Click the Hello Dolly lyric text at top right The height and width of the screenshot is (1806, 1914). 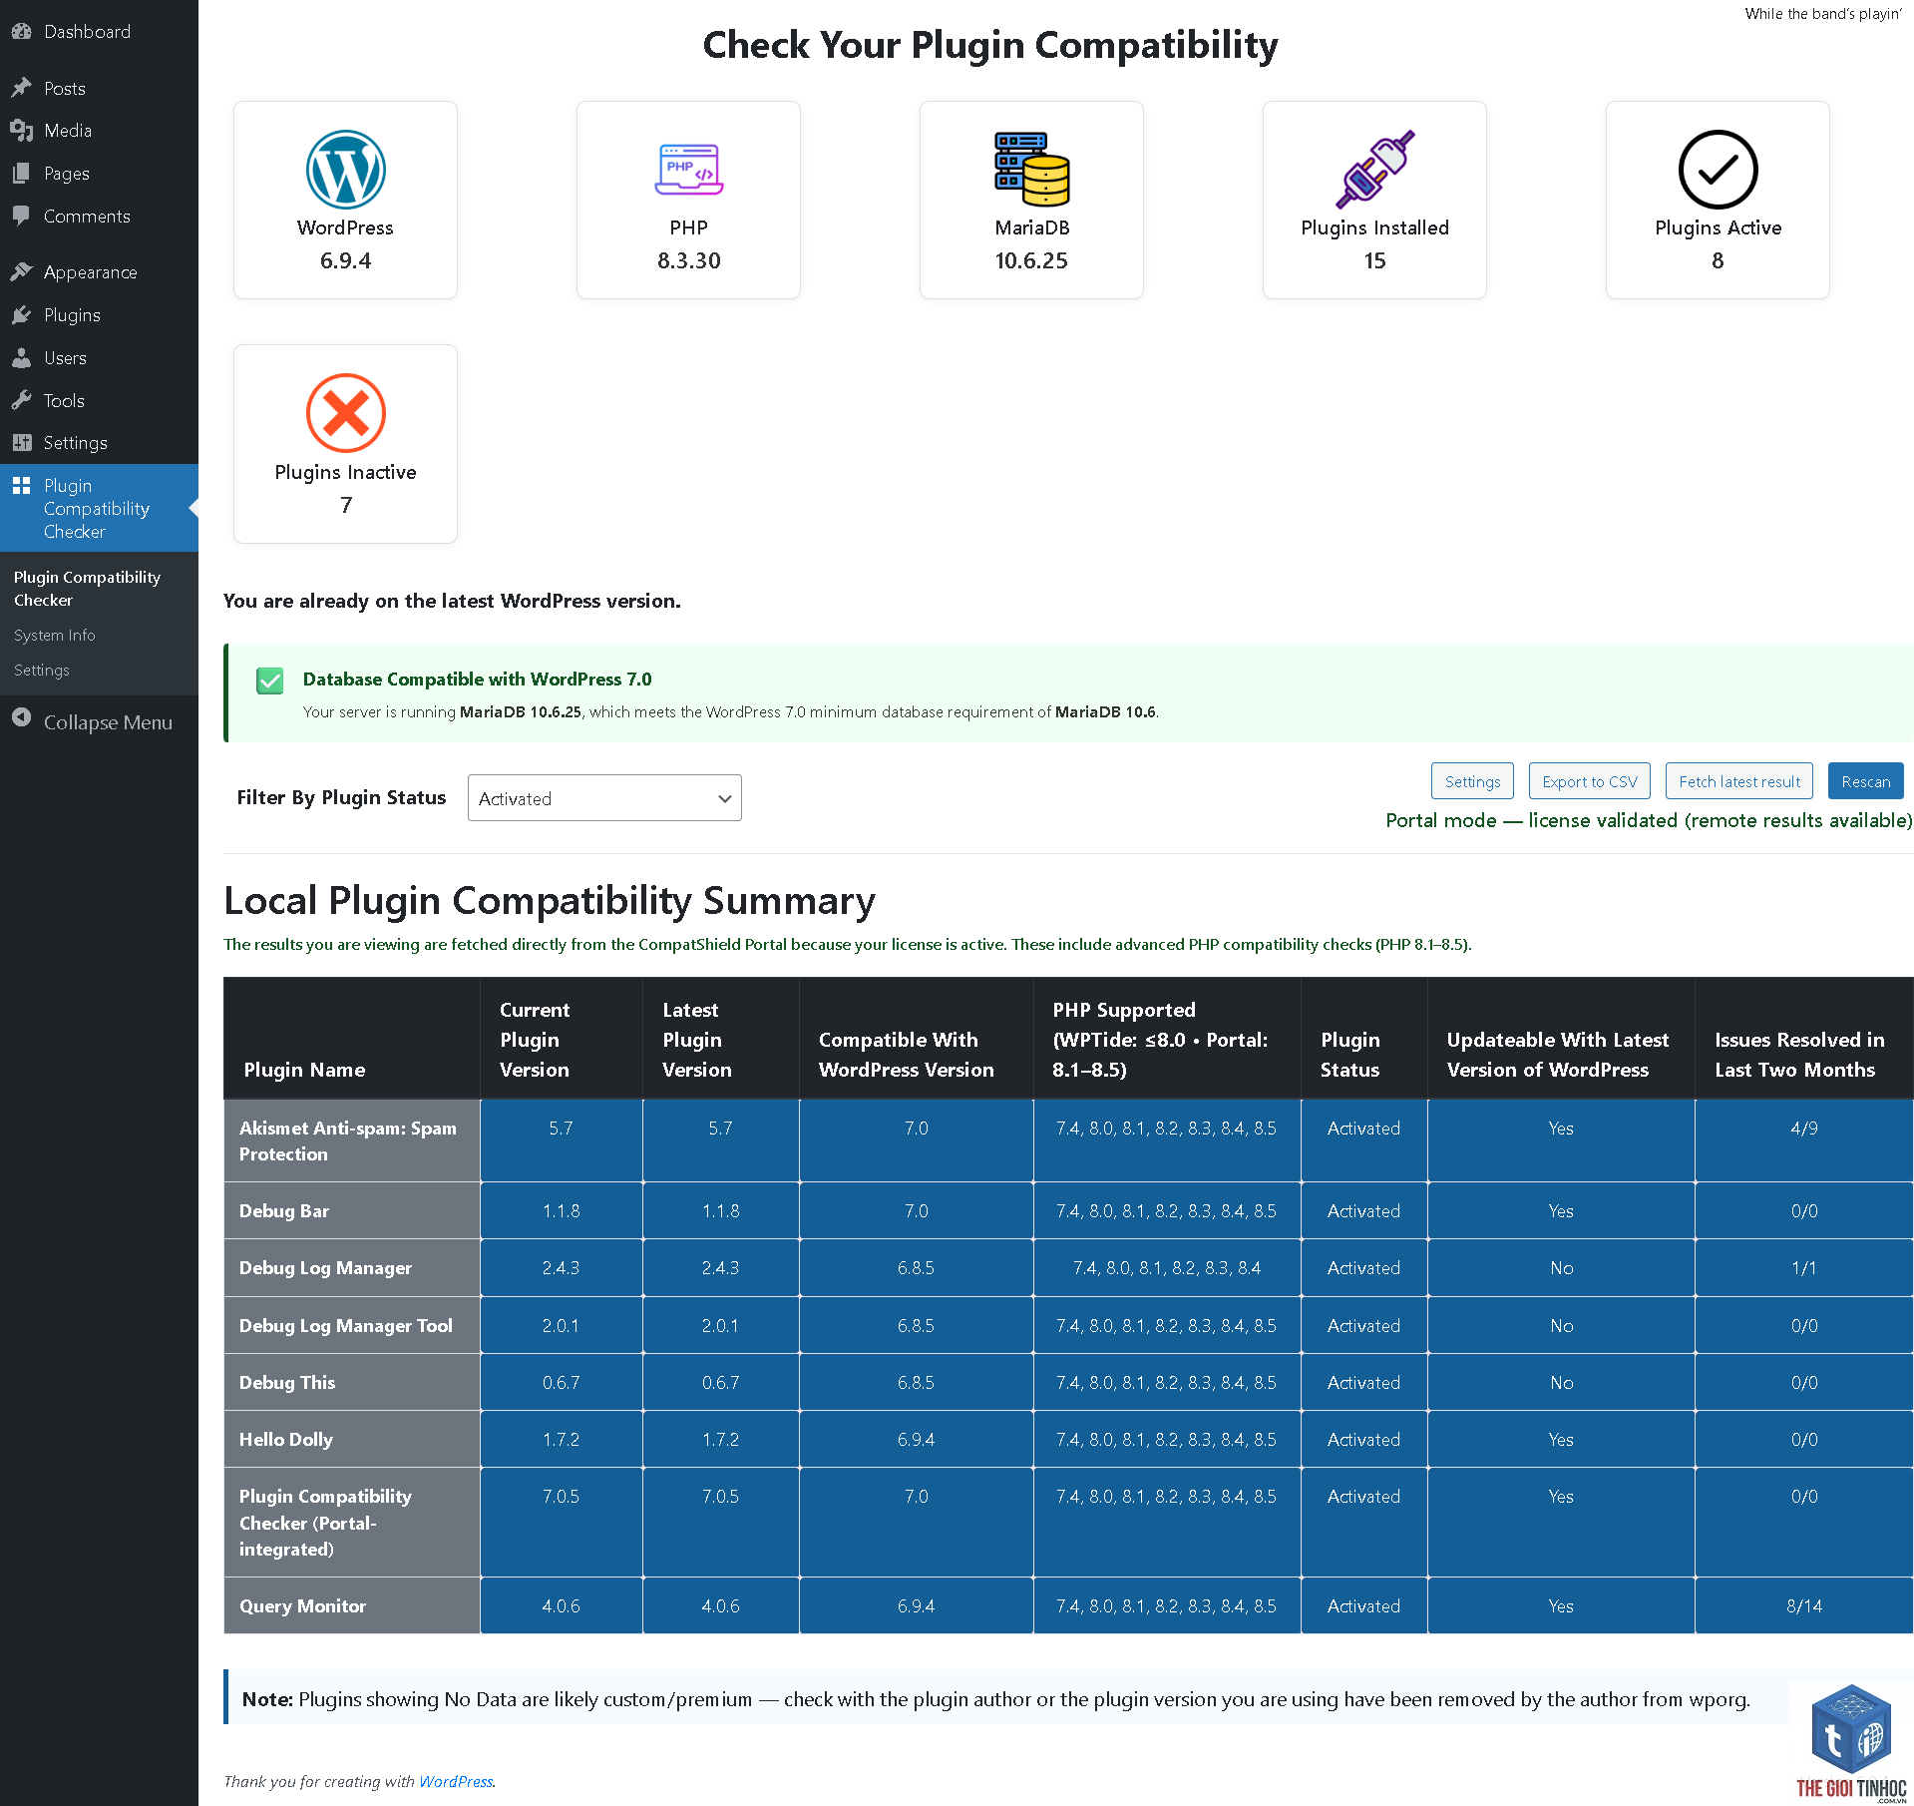1823,14
